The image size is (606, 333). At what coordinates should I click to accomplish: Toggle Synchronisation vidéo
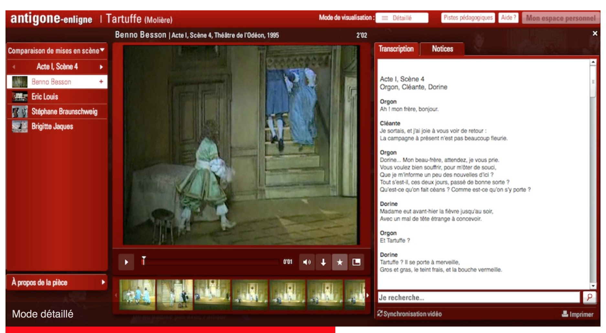pyautogui.click(x=409, y=314)
